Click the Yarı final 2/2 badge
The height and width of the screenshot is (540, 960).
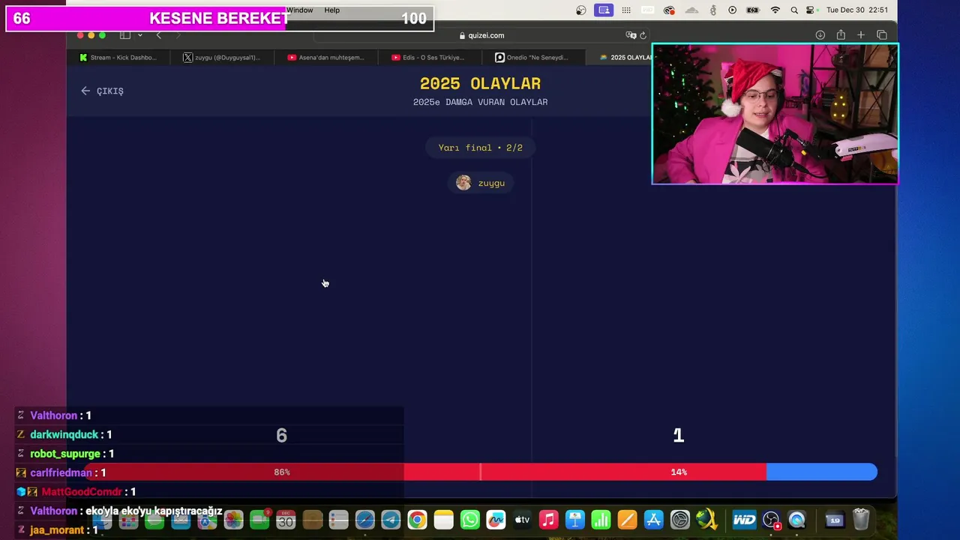pyautogui.click(x=481, y=148)
